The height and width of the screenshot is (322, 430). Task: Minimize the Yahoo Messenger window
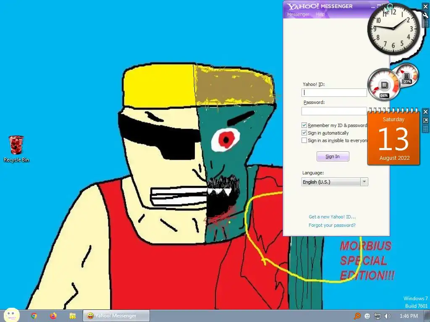point(373,6)
